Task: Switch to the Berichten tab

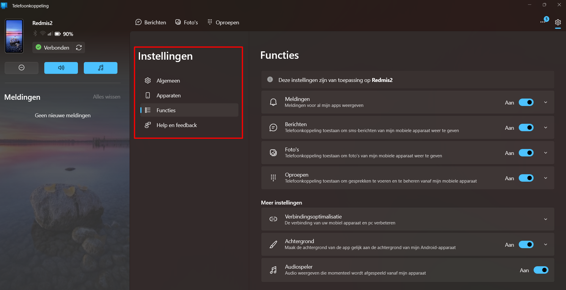Action: pos(151,22)
